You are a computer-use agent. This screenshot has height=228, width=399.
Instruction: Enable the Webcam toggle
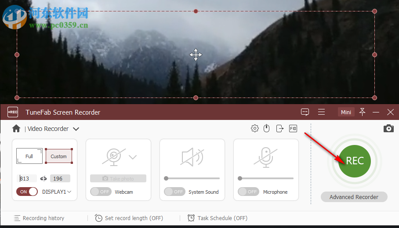(x=101, y=192)
